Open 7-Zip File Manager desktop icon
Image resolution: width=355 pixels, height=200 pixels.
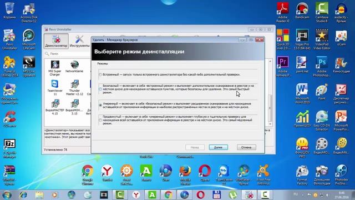[x=9, y=148]
